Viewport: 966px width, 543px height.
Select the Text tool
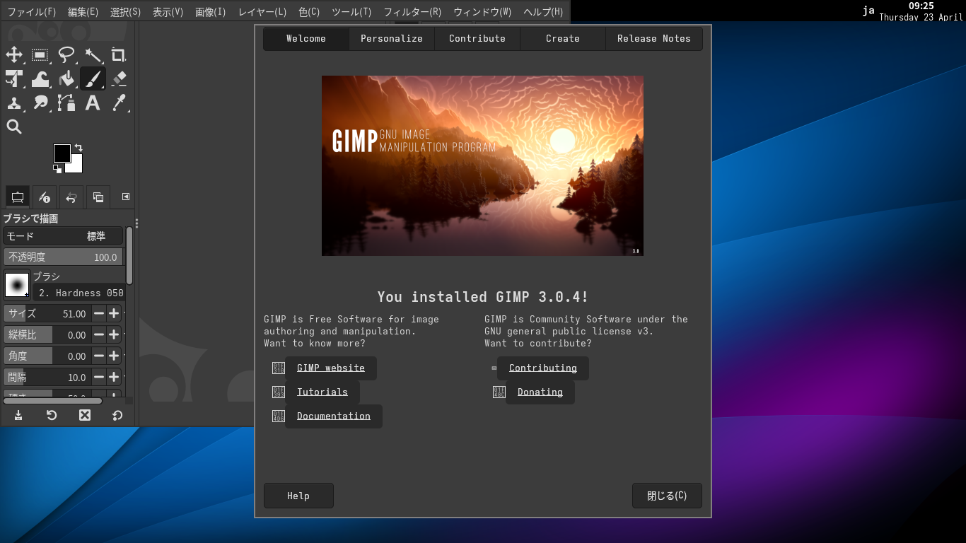[93, 103]
